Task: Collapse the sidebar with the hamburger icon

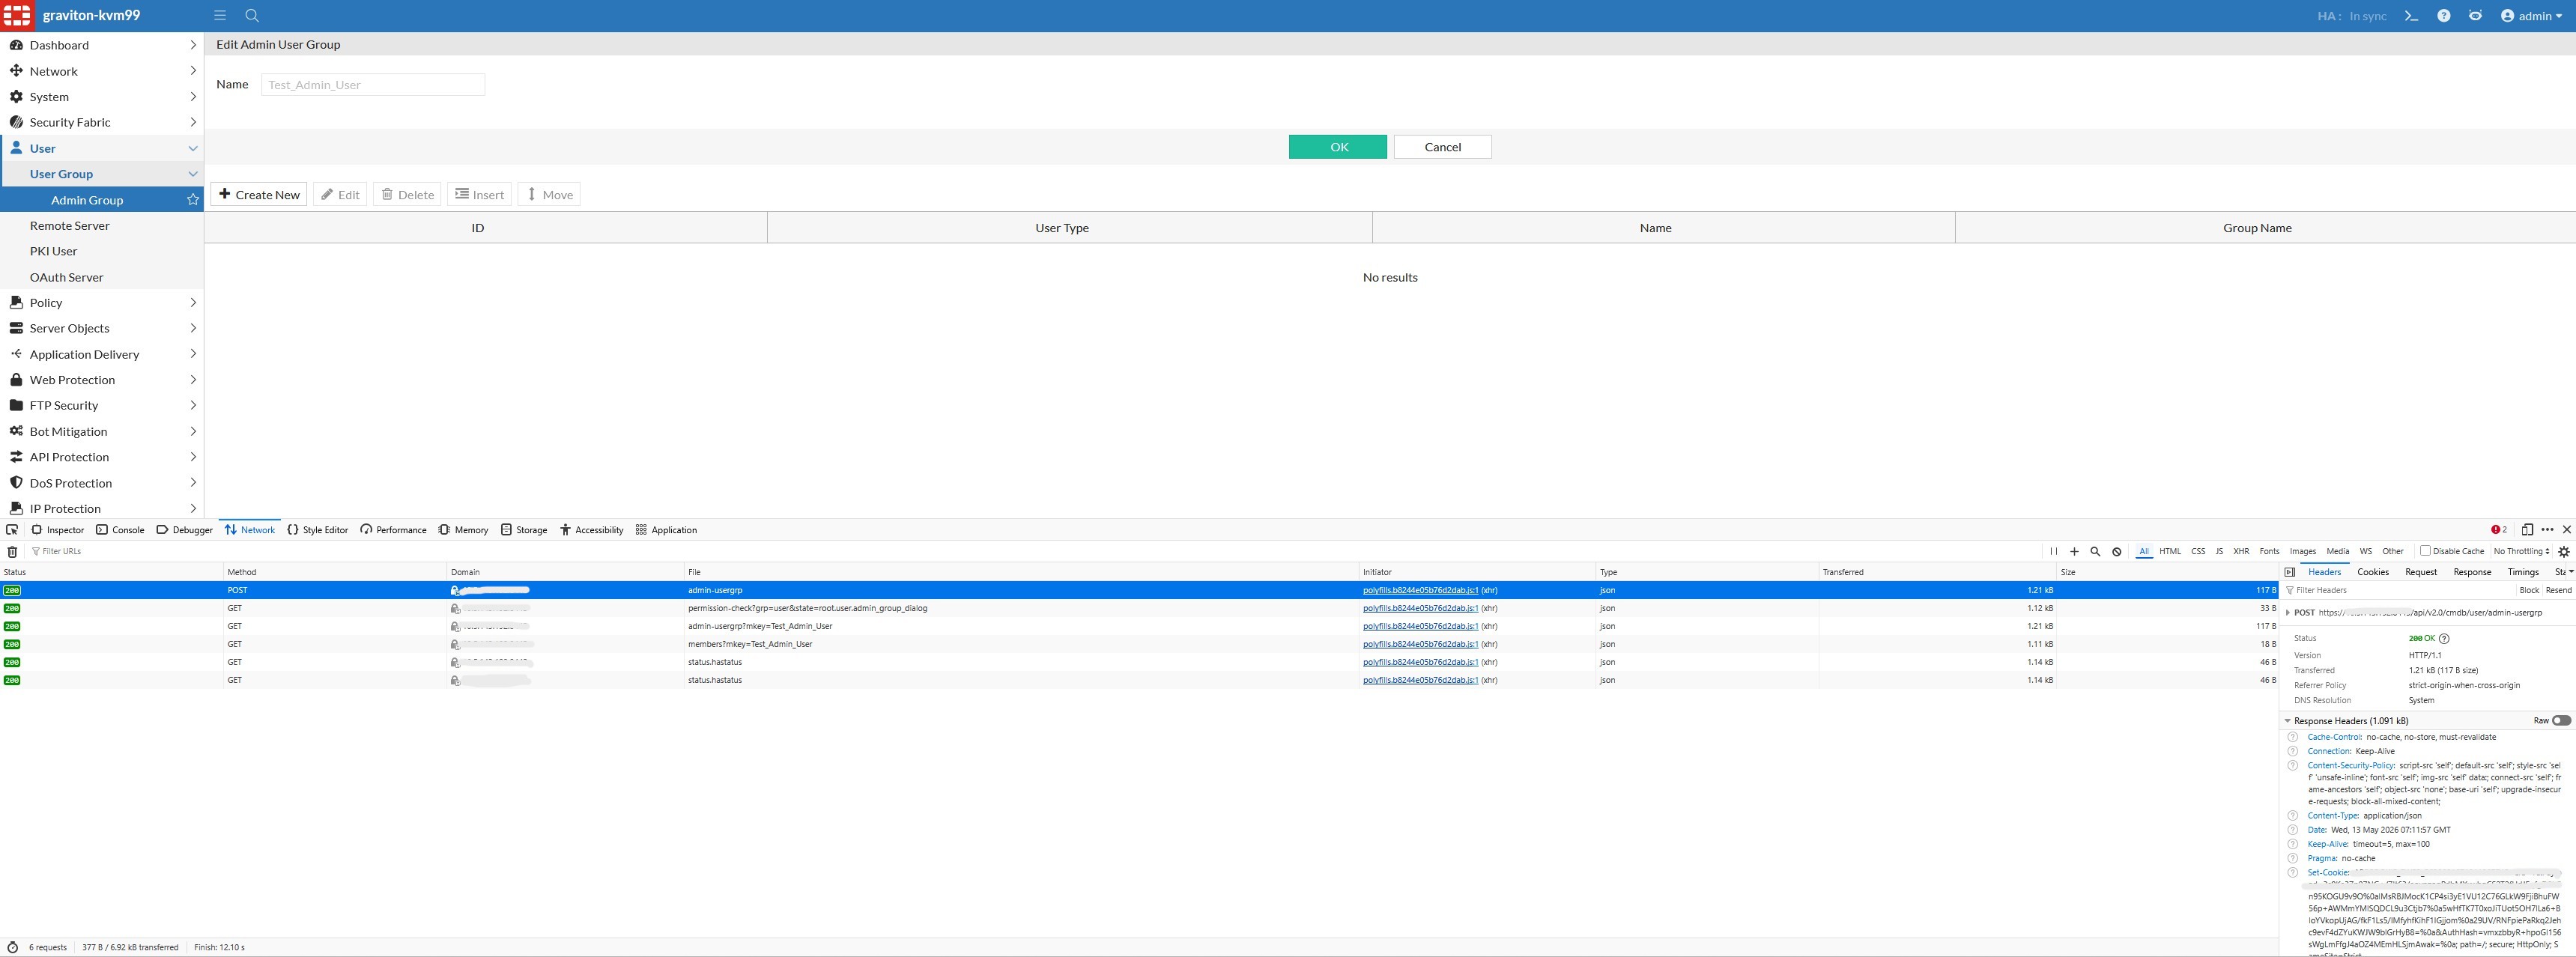Action: tap(220, 16)
